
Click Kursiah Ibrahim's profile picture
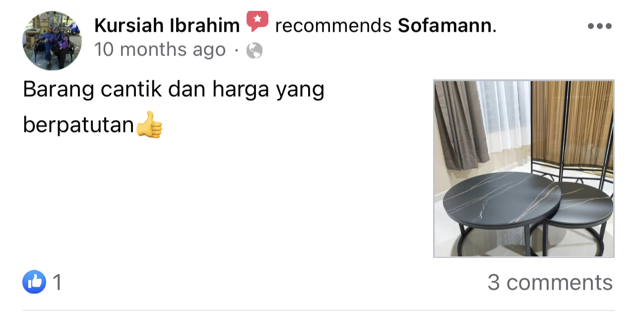52,41
